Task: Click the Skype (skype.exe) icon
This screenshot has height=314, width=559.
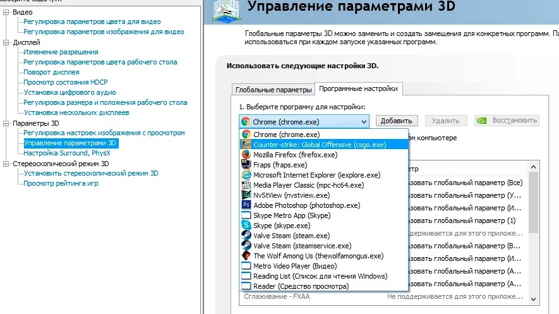Action: click(246, 226)
